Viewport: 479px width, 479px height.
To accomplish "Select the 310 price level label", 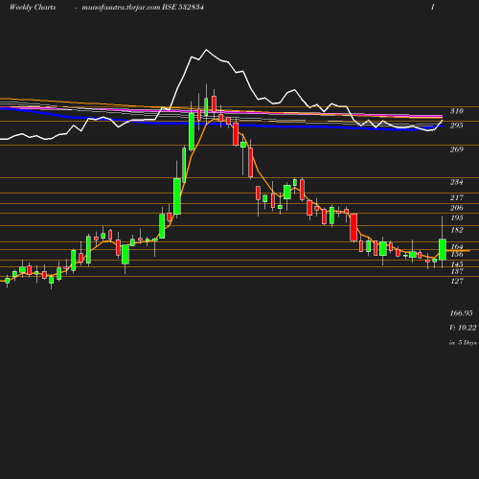I will pos(457,111).
